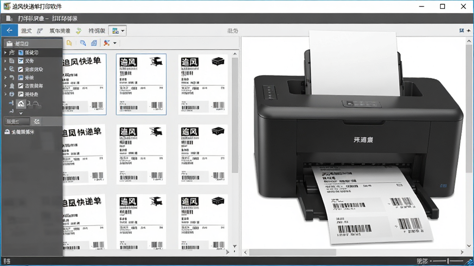Expand the first sidebar tree row arrow

click(5, 53)
